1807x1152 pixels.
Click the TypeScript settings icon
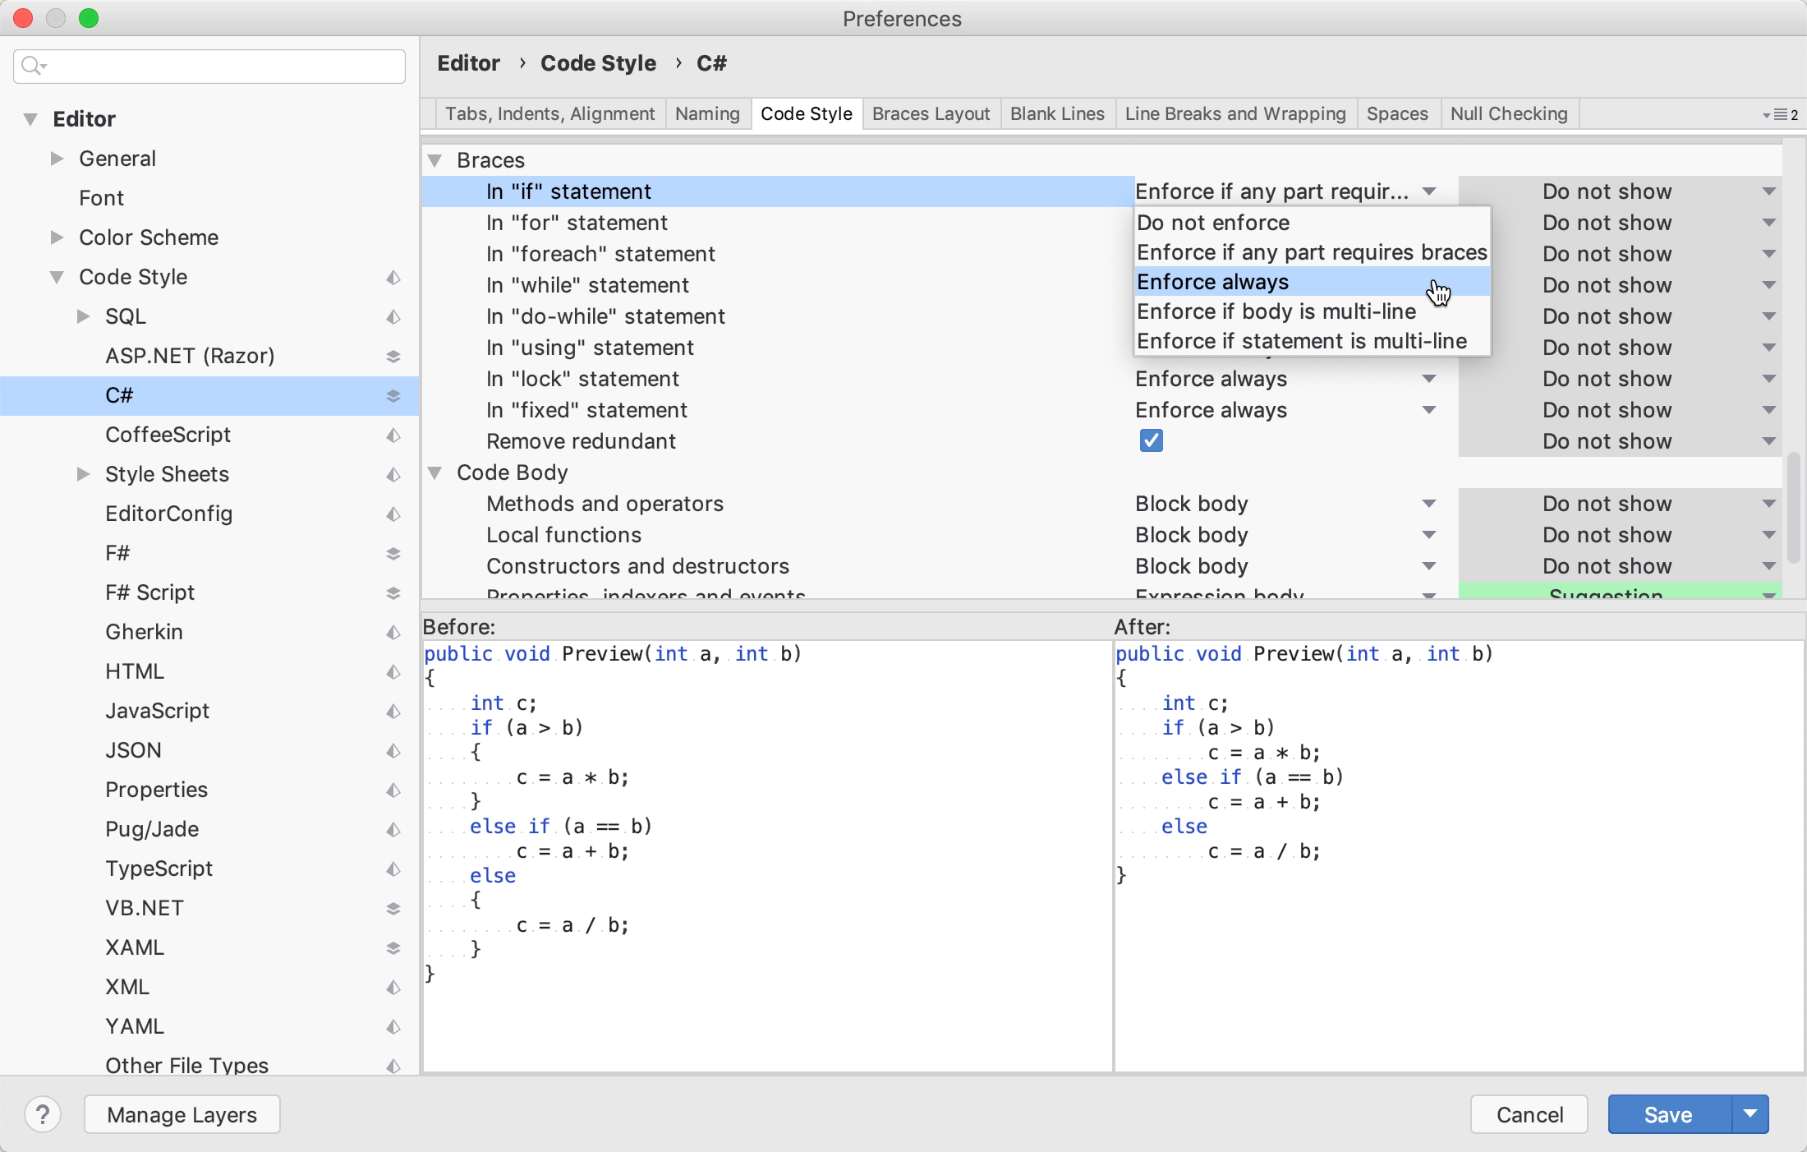[x=393, y=869]
